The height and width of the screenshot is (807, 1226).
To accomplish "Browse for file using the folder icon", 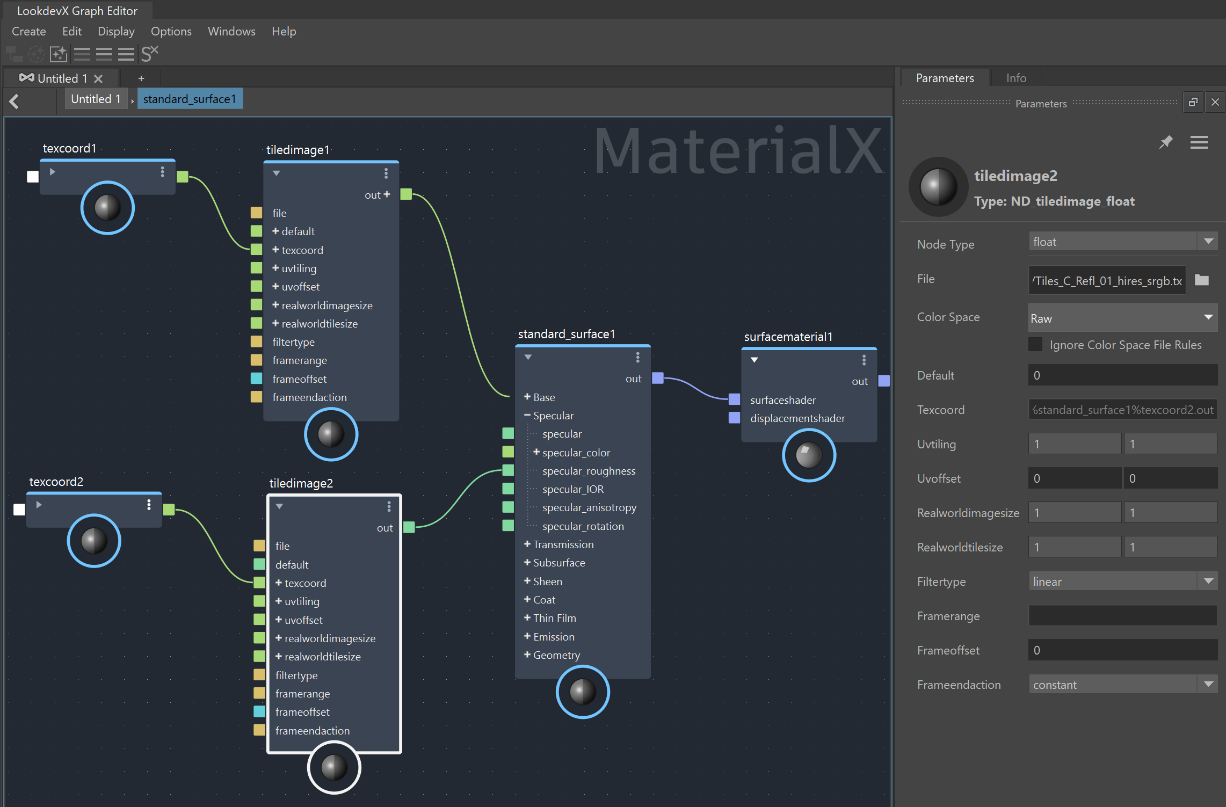I will 1202,280.
